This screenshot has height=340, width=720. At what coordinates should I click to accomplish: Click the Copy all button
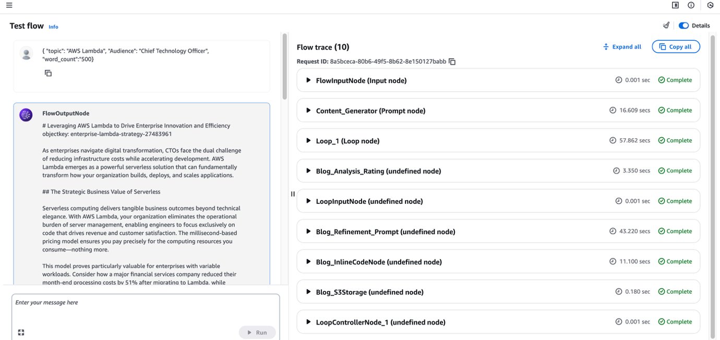tap(676, 47)
